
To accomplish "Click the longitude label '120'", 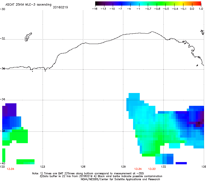I will click(2, 167).
